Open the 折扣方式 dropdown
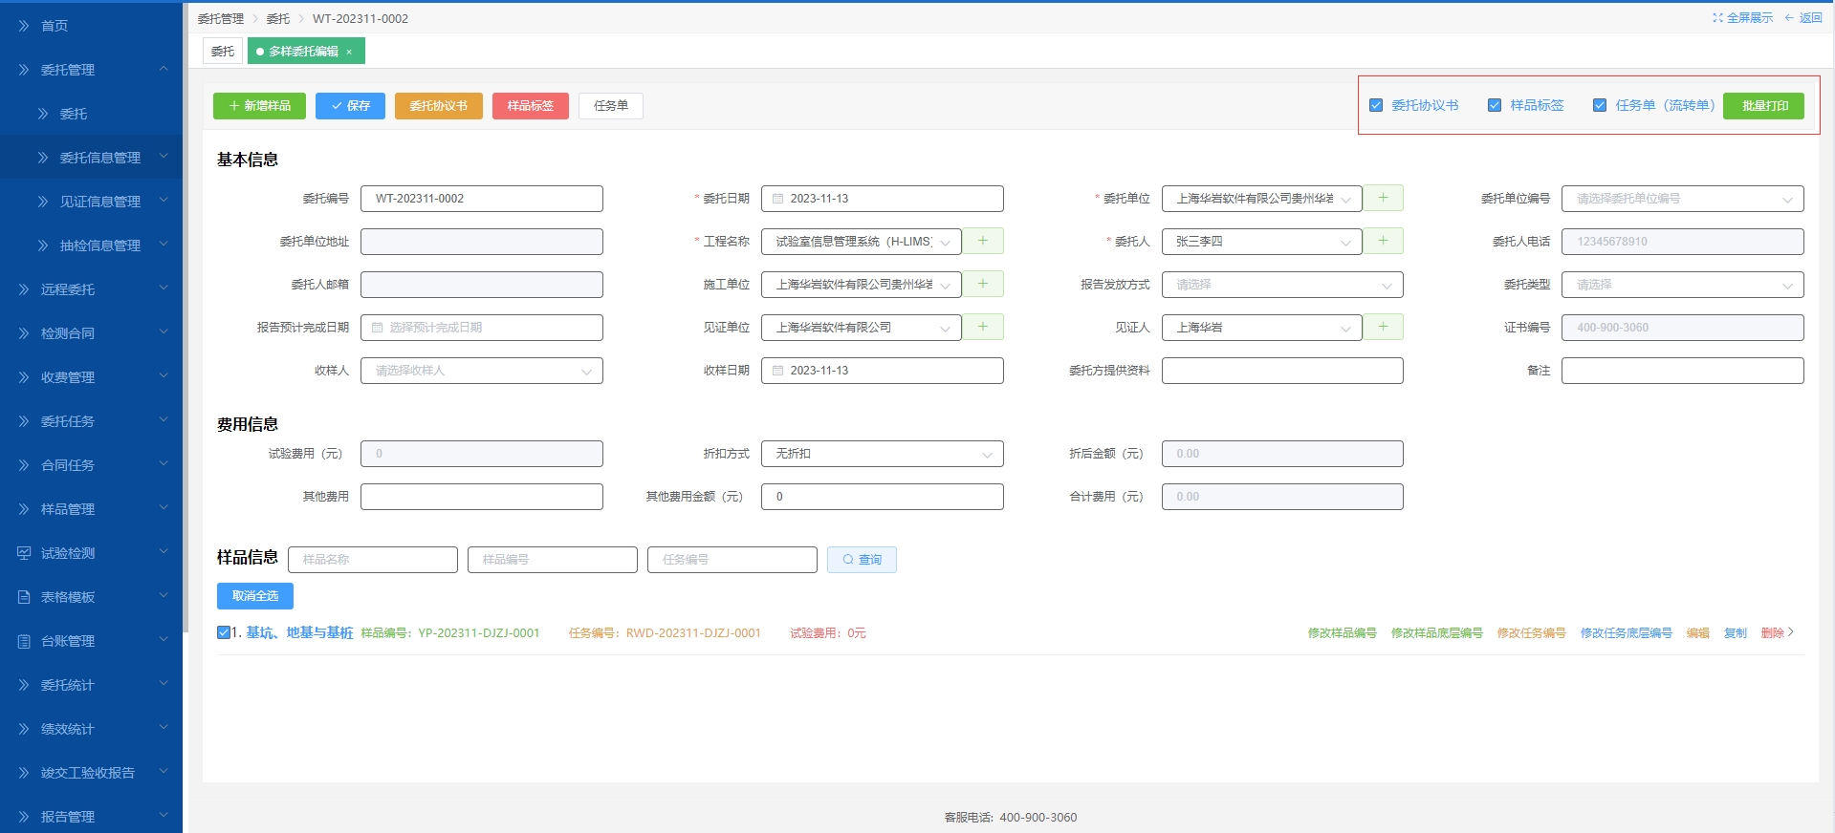Viewport: 1835px width, 833px height. (883, 454)
